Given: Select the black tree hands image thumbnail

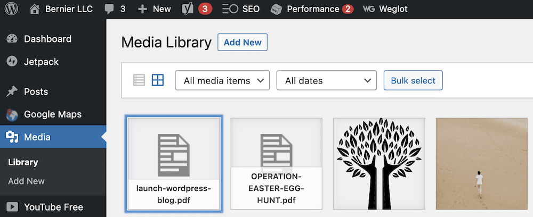Looking at the screenshot, I should click(379, 163).
